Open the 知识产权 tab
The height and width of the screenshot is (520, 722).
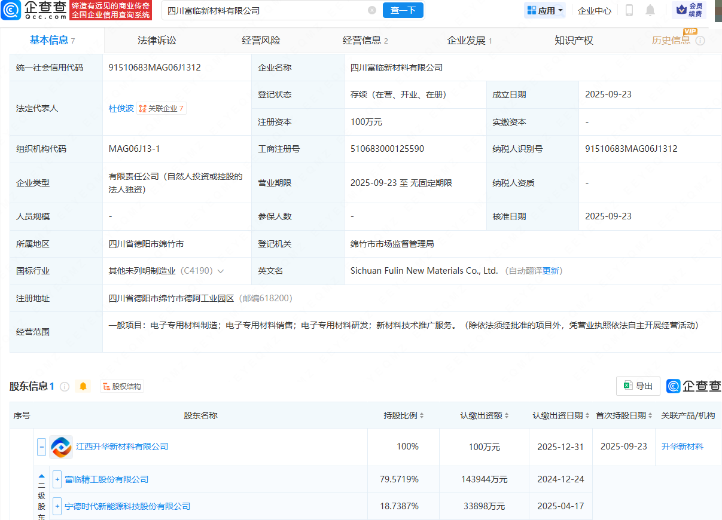click(574, 41)
